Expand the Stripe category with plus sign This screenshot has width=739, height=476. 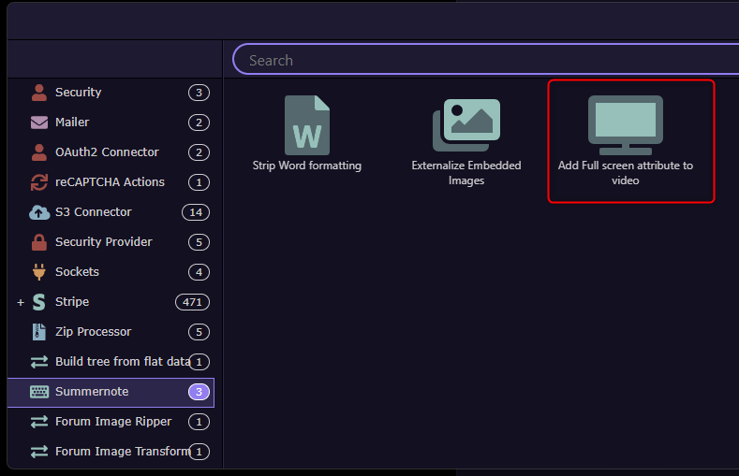[21, 303]
